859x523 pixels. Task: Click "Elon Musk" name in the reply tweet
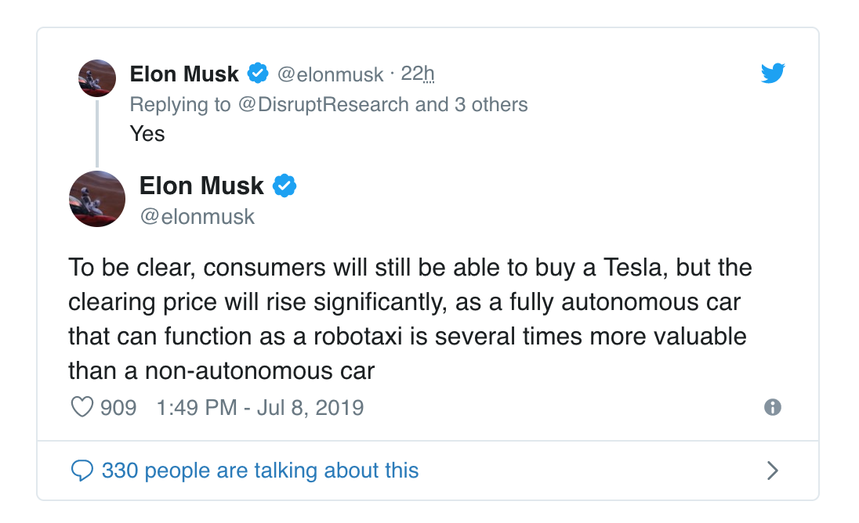[184, 74]
